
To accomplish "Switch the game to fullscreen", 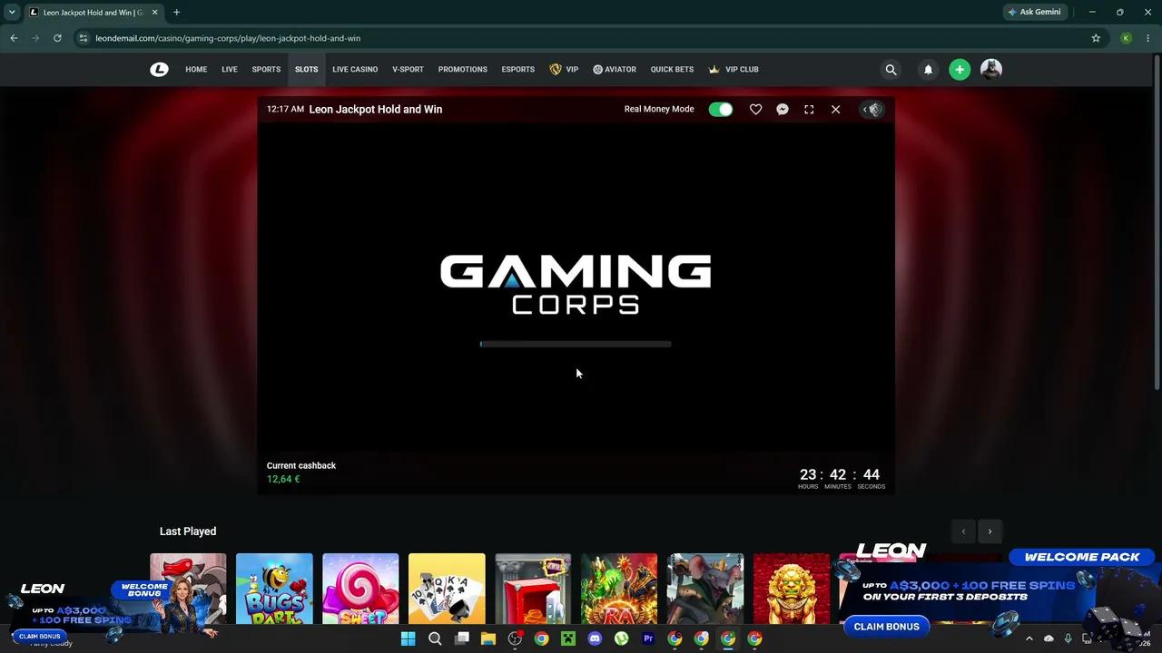I will (809, 109).
